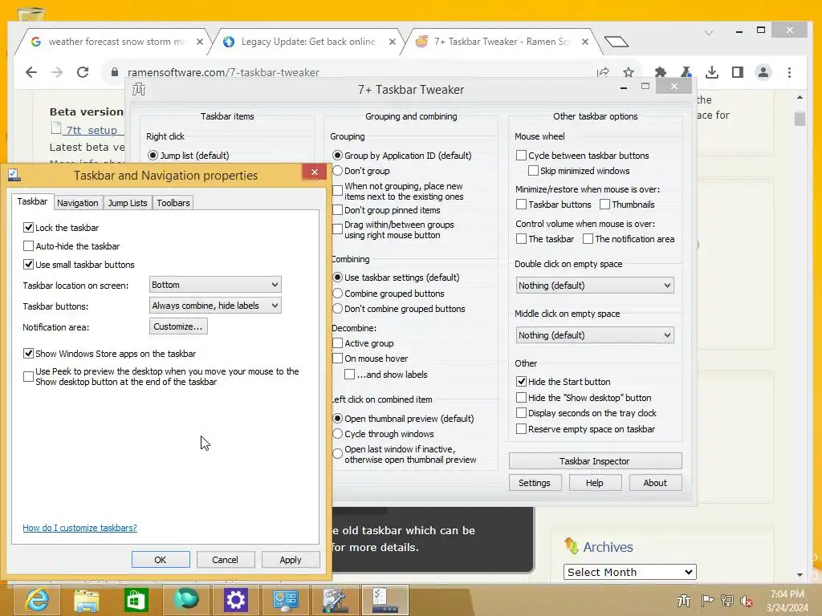Screen dimensions: 822x616
Task: Click 7+ Taskbar Tweaker tray icon
Action: (x=684, y=600)
